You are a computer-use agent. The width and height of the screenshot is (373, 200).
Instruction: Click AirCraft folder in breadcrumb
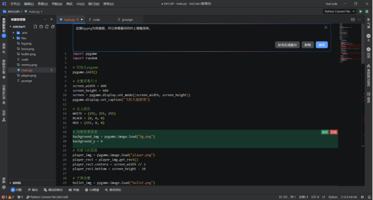(x=11, y=11)
